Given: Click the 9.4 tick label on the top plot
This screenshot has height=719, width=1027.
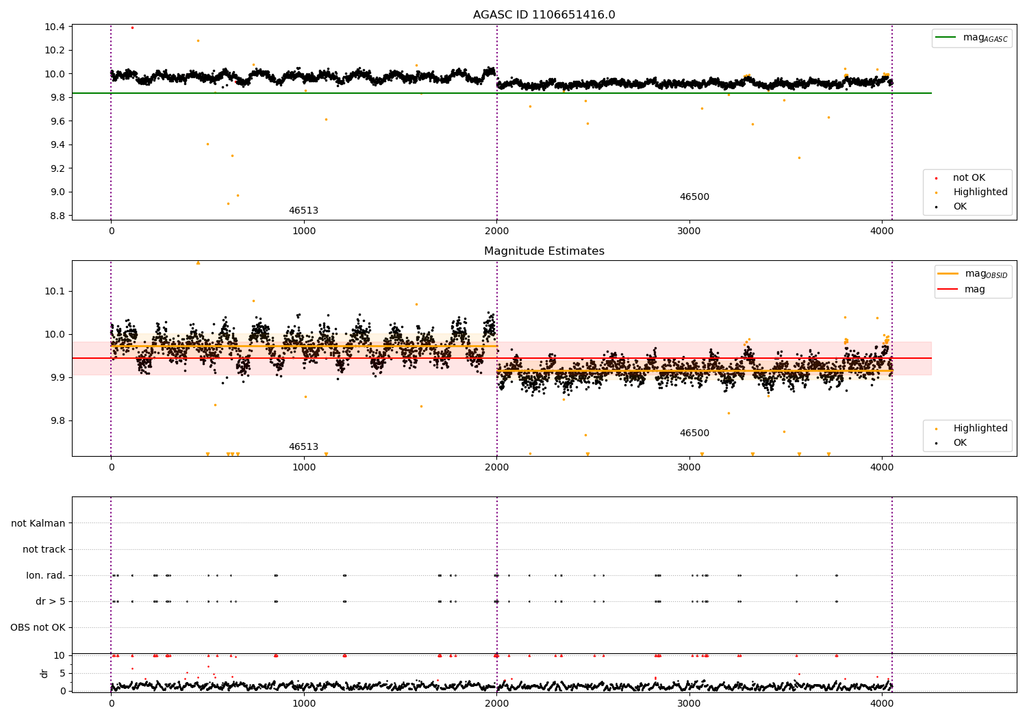Looking at the screenshot, I should click(x=58, y=145).
